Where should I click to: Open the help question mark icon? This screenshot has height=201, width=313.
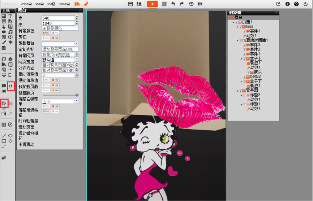click(296, 4)
